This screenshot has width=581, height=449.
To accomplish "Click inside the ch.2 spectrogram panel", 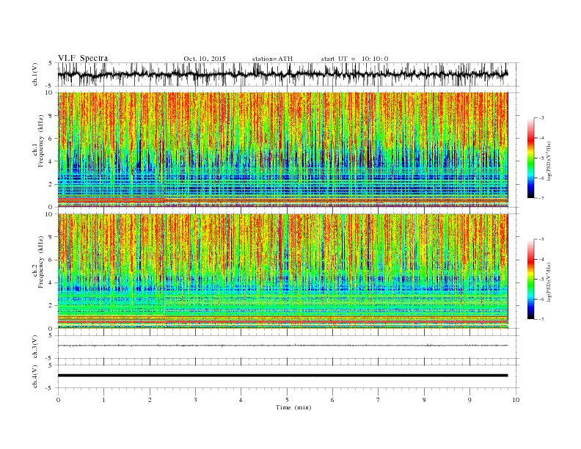I will pyautogui.click(x=283, y=271).
